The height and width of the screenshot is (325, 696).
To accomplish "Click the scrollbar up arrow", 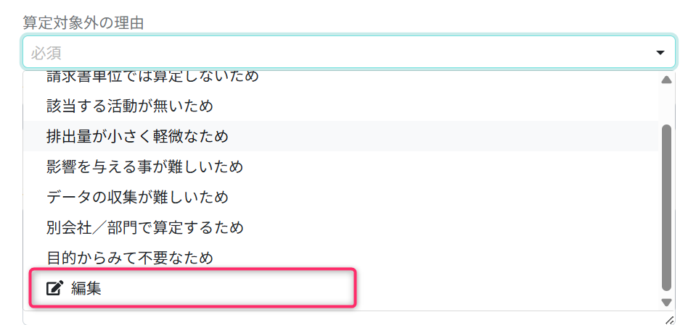I will click(666, 79).
